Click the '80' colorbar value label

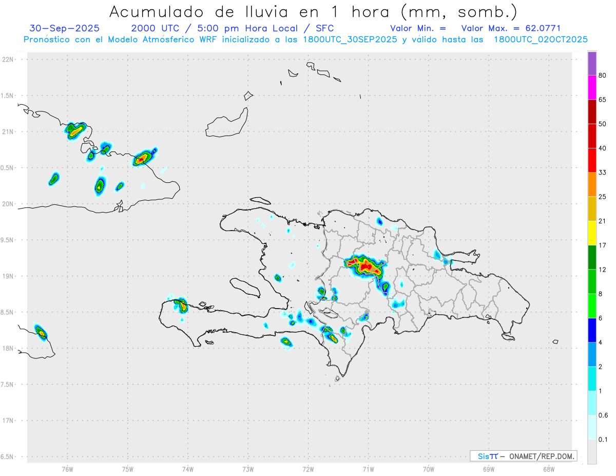pos(603,75)
